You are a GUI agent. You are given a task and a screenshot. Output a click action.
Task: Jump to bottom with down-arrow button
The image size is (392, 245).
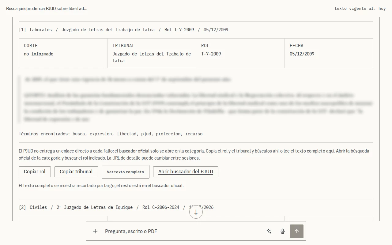point(196,212)
